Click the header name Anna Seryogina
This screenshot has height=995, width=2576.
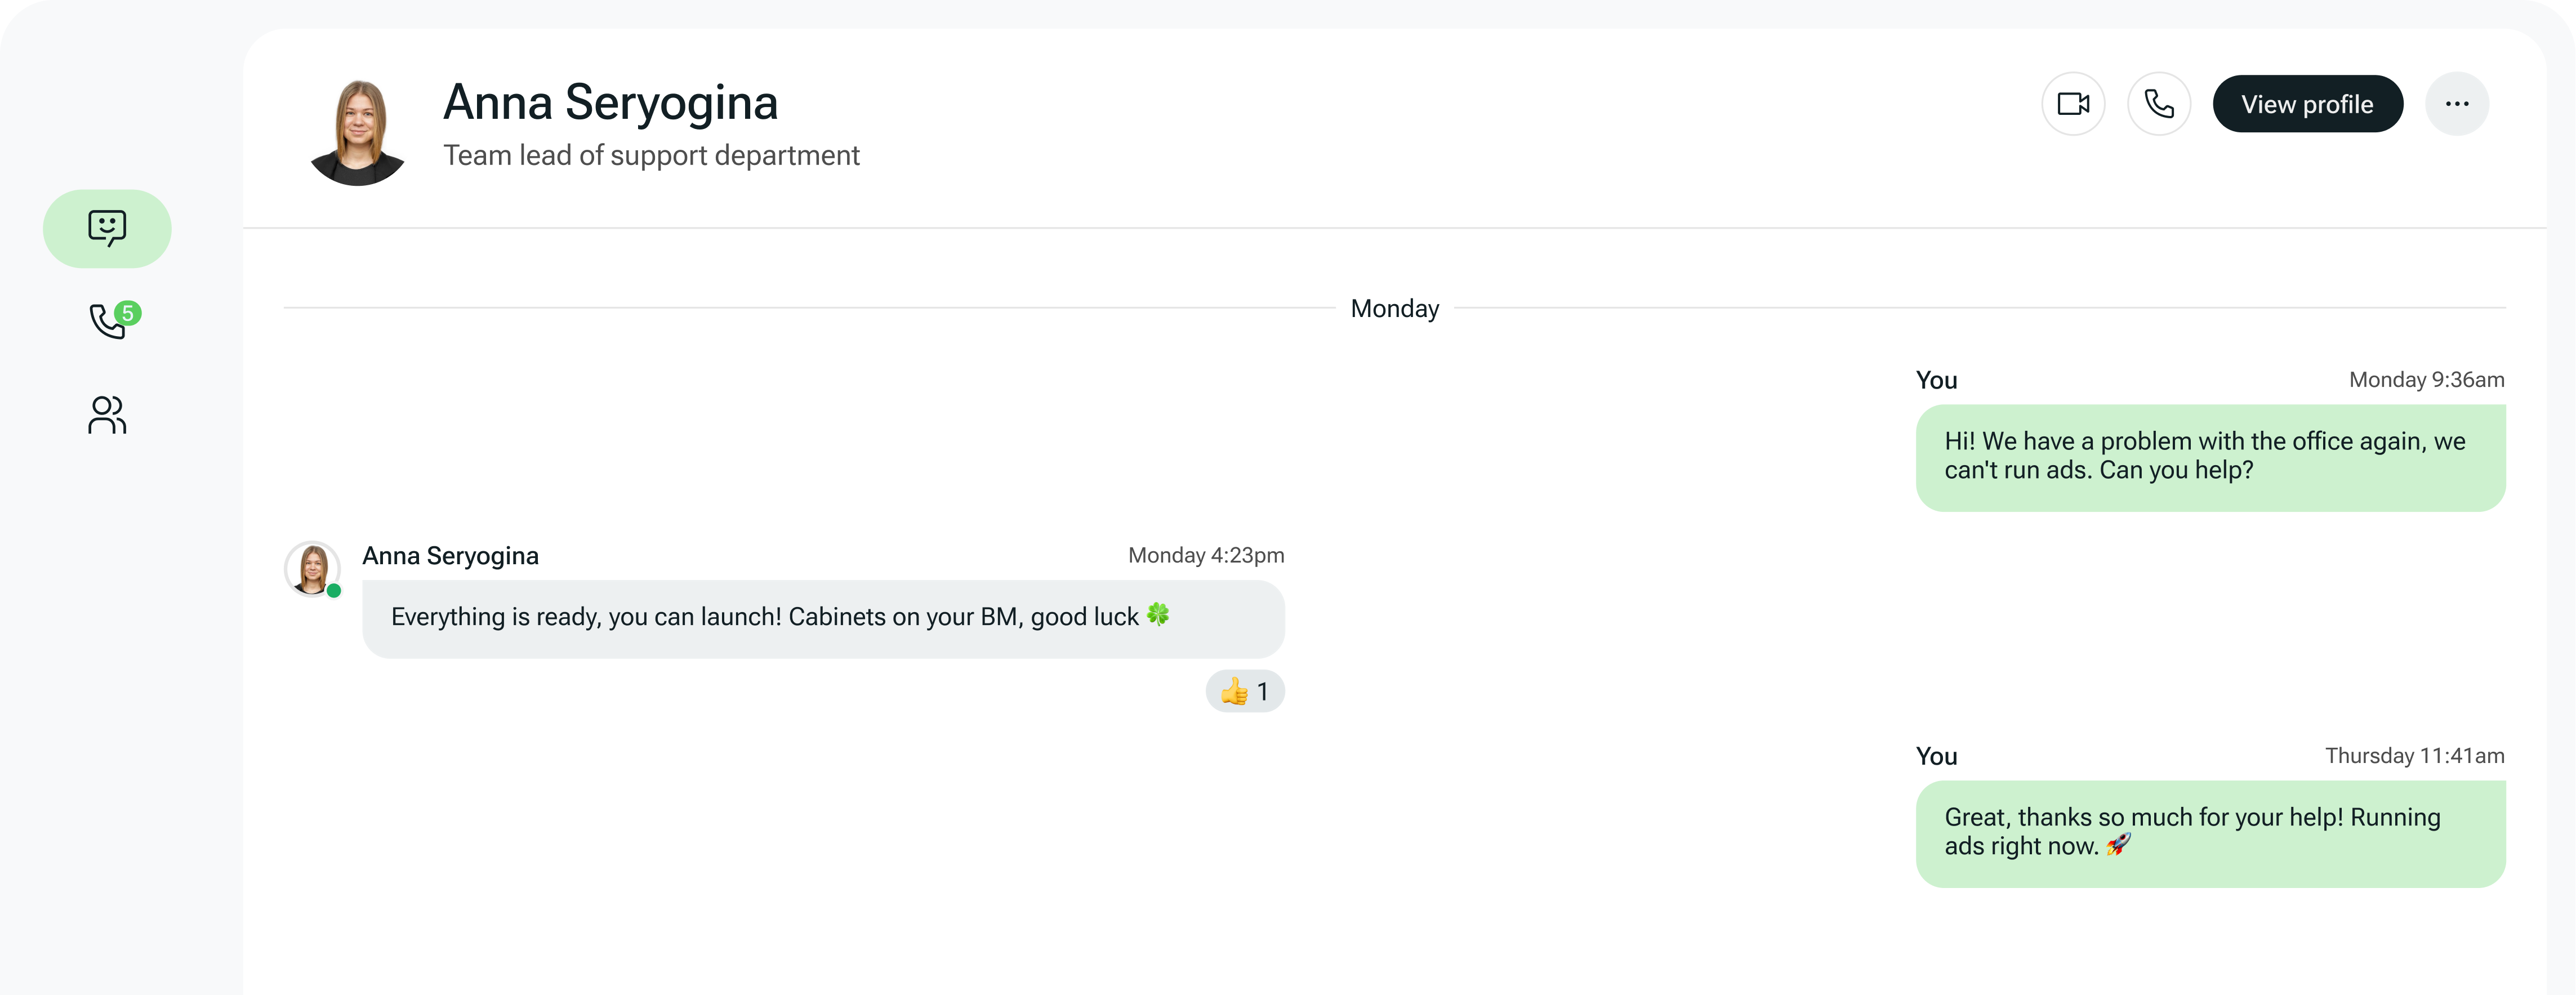point(610,103)
